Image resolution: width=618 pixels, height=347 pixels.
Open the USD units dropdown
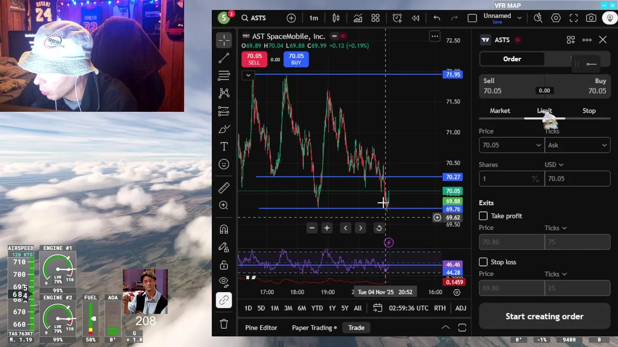click(554, 164)
